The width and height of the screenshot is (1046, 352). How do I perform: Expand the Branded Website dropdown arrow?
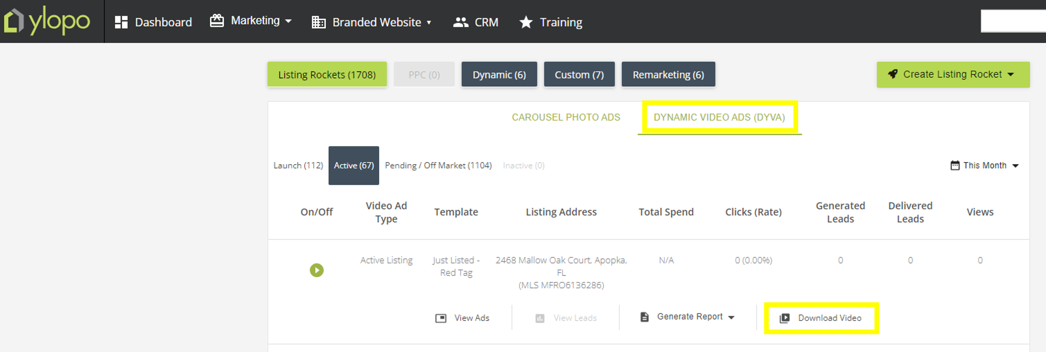tap(429, 22)
